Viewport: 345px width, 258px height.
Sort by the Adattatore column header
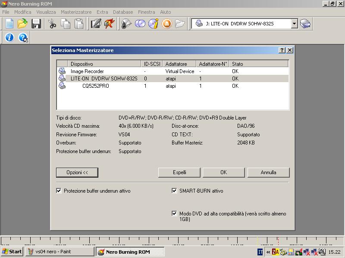[179, 64]
